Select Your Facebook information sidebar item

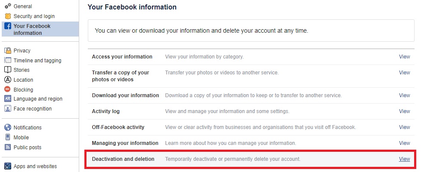tap(32, 29)
